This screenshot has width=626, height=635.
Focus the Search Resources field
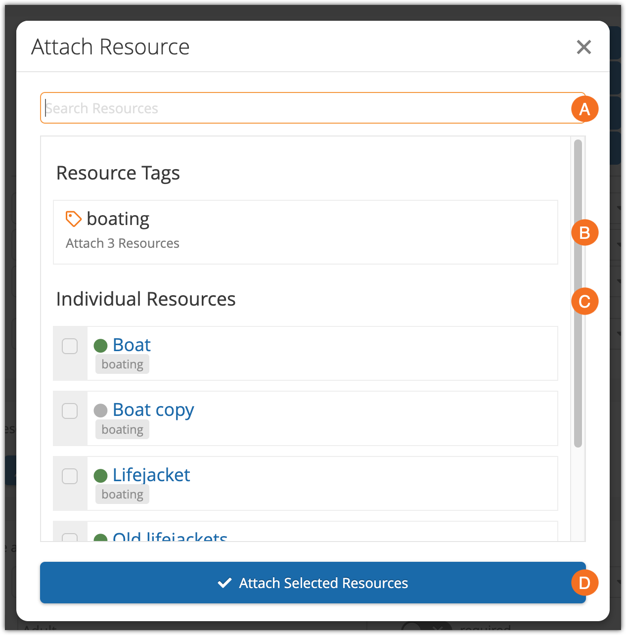coord(313,108)
